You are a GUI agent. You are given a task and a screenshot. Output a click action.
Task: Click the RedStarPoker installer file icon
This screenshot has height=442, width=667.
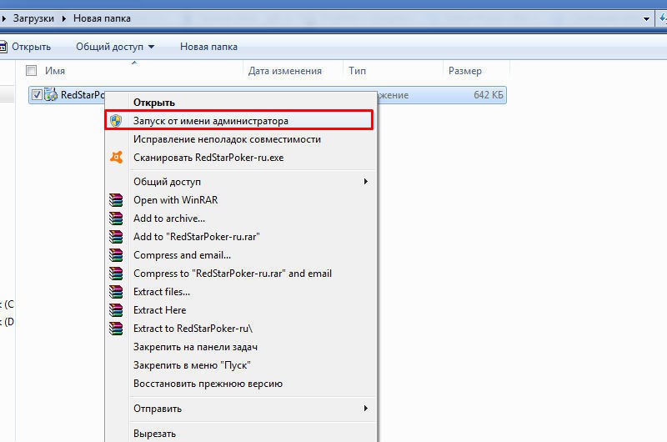[51, 95]
